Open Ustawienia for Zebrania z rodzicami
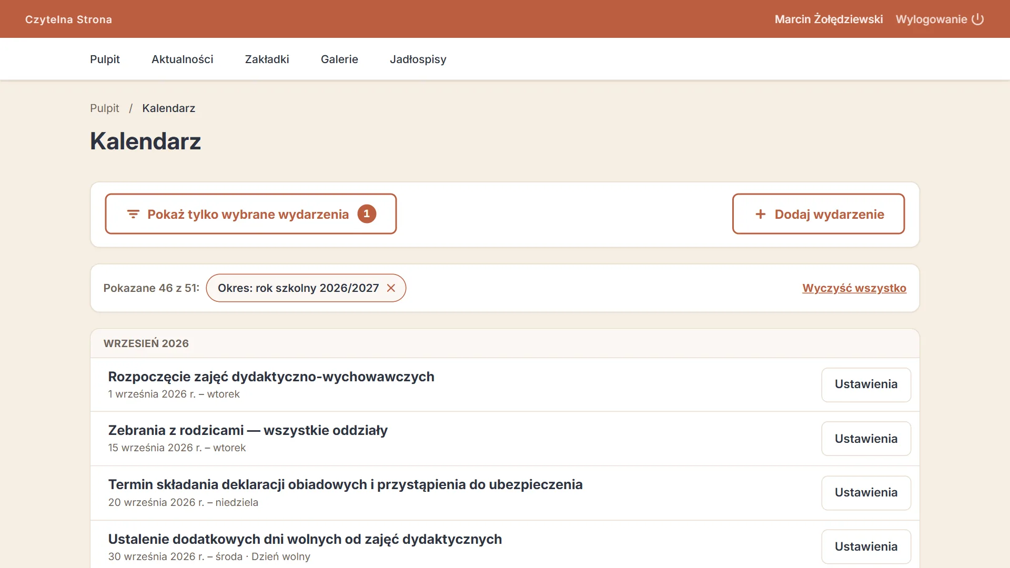The height and width of the screenshot is (568, 1010). coord(866,439)
